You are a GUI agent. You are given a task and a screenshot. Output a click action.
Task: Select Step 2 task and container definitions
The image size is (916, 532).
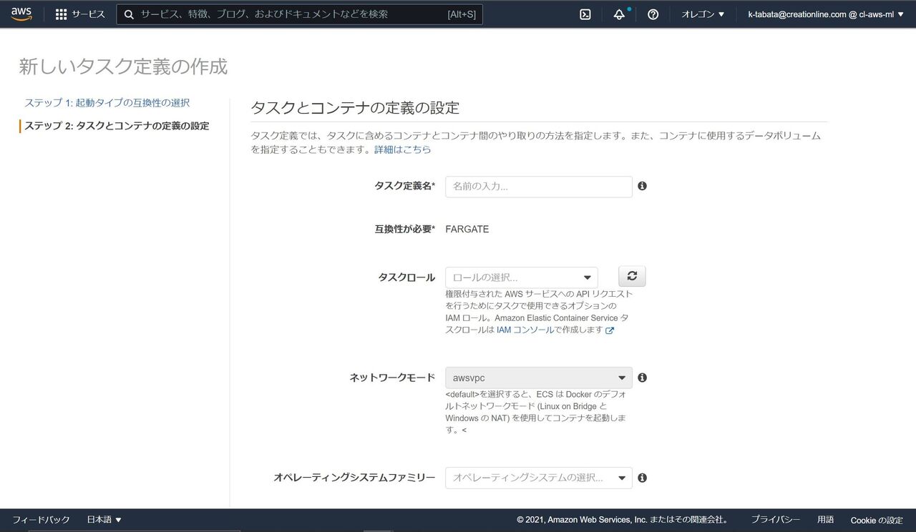[117, 126]
